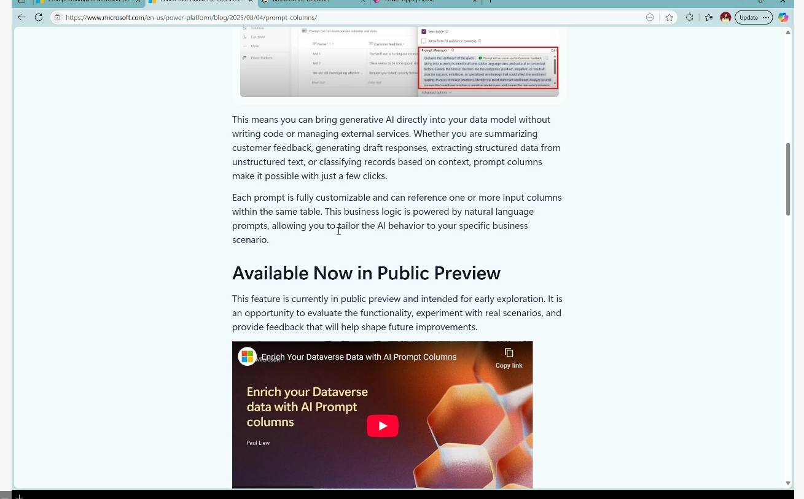Open the video title 'Enrich Your Dataverse Data with AI Prompt Columns'
Image resolution: width=804 pixels, height=499 pixels.
click(359, 357)
